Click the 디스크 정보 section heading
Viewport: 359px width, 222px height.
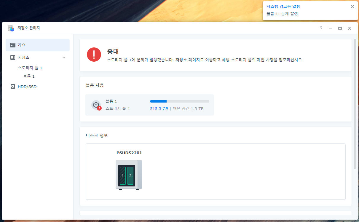(x=97, y=135)
